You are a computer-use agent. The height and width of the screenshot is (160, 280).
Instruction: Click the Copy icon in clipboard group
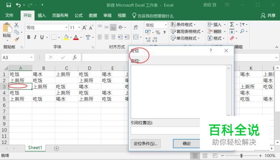pyautogui.click(x=17, y=32)
